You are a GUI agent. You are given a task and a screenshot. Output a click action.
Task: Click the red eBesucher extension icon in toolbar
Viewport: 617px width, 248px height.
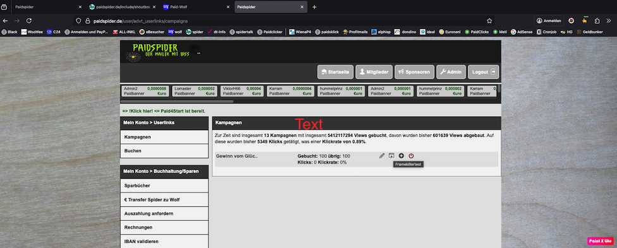(x=571, y=21)
